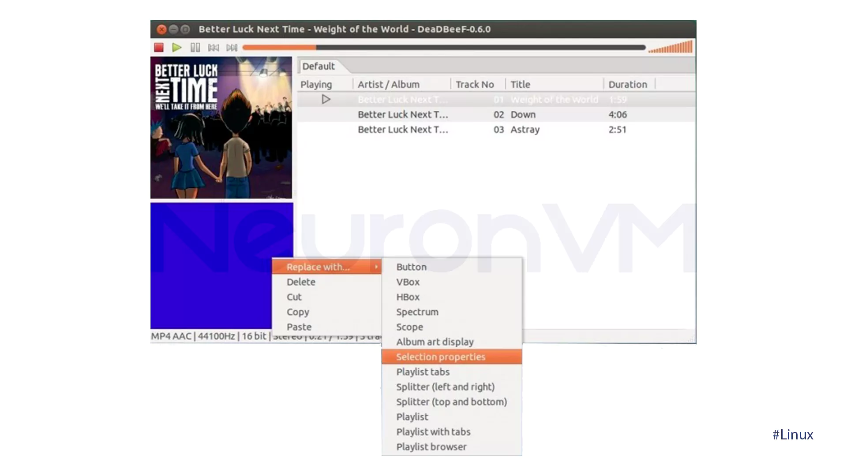
Task: Select the track titled Down
Action: [x=497, y=115]
